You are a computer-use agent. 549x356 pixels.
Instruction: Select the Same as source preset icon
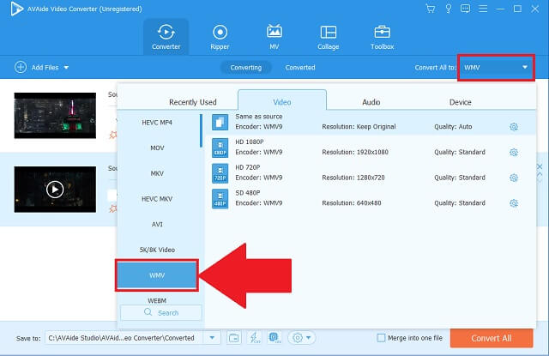pyautogui.click(x=220, y=122)
